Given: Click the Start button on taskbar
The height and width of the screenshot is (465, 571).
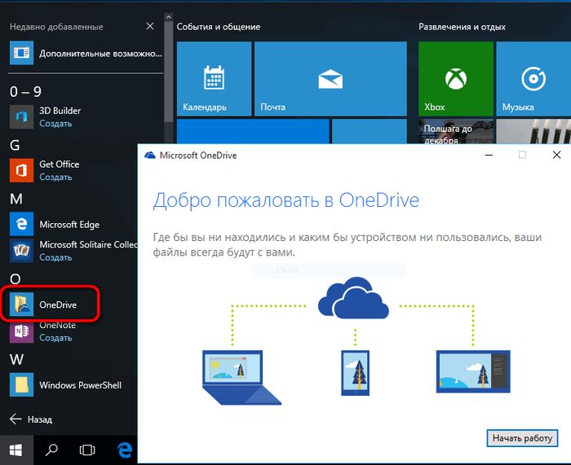Looking at the screenshot, I should [x=15, y=450].
